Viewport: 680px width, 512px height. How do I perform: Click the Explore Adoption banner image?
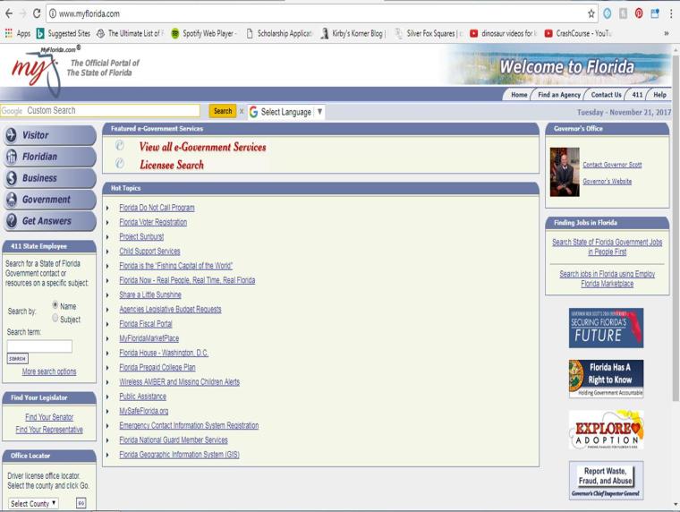coord(606,428)
